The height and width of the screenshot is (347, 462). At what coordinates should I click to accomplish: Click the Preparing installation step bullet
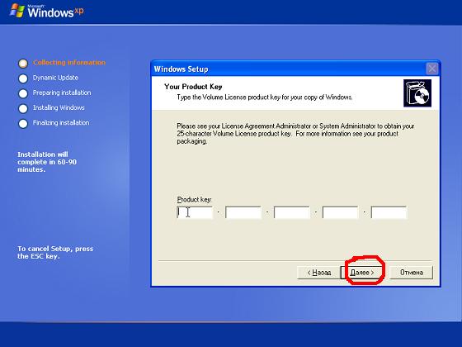pos(23,93)
